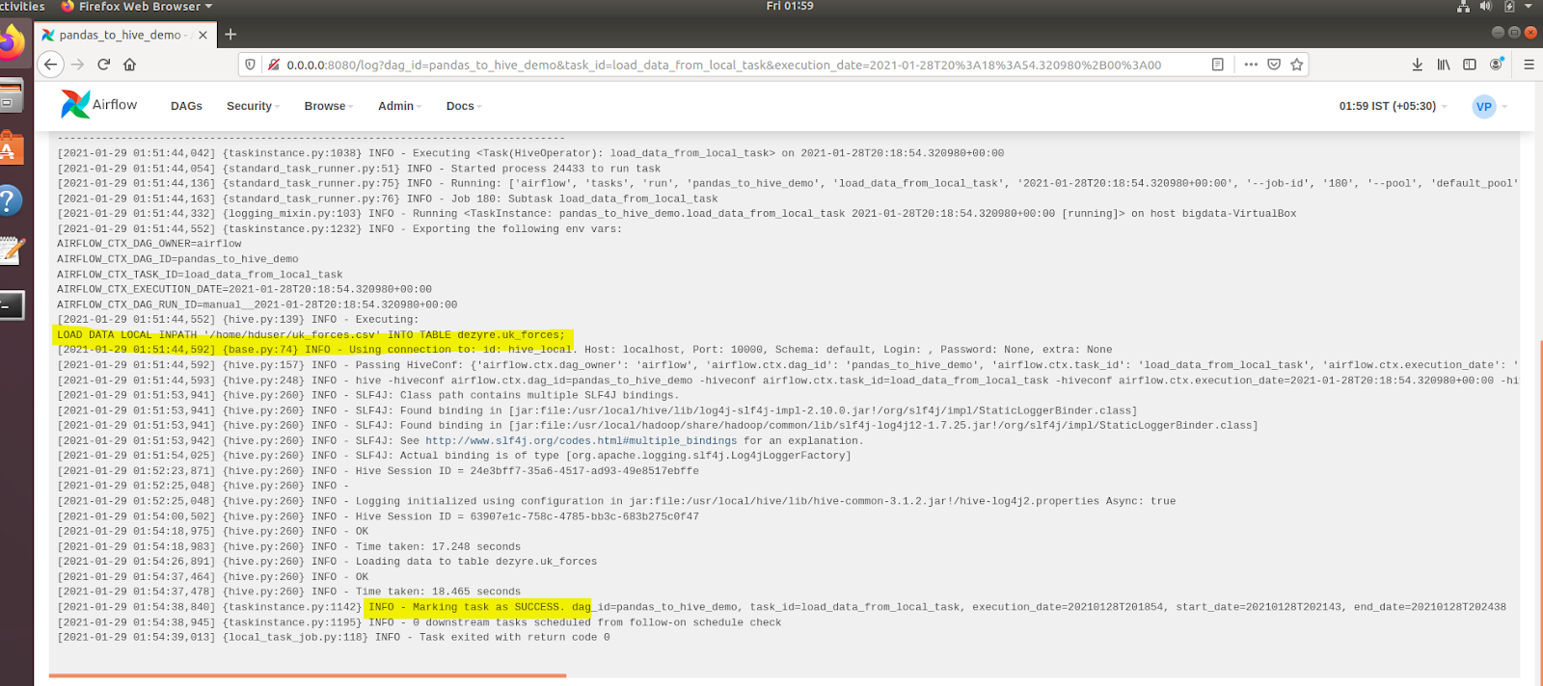Open the slf4j multiple_bindings hyperlink
This screenshot has width=1543, height=686.
click(x=581, y=441)
